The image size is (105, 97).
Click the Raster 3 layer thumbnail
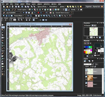90,78
